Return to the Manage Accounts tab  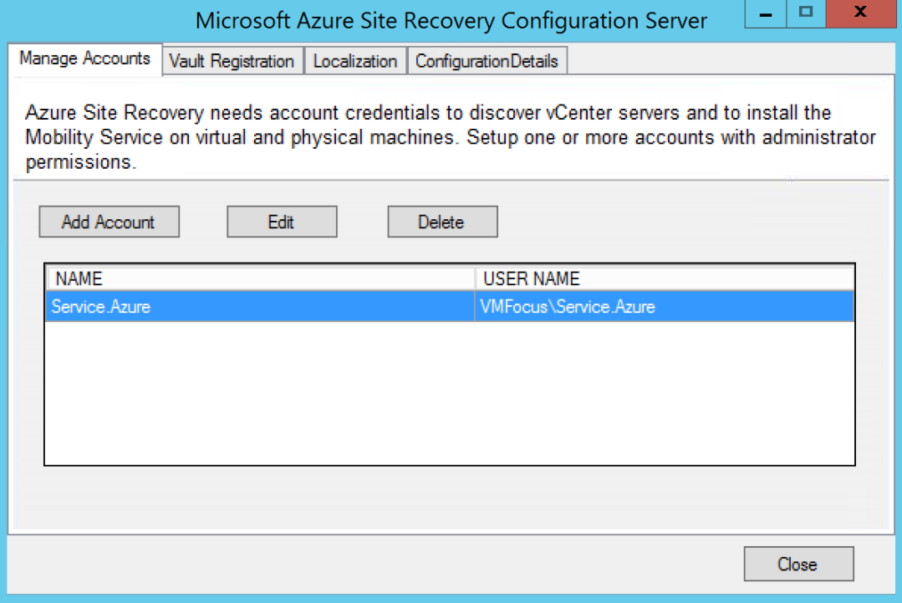[x=85, y=59]
